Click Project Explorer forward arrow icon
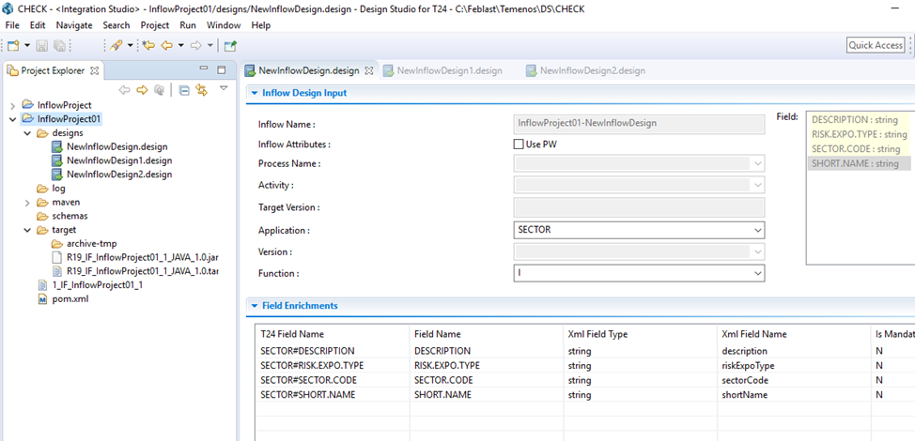The width and height of the screenshot is (915, 441). (x=142, y=90)
